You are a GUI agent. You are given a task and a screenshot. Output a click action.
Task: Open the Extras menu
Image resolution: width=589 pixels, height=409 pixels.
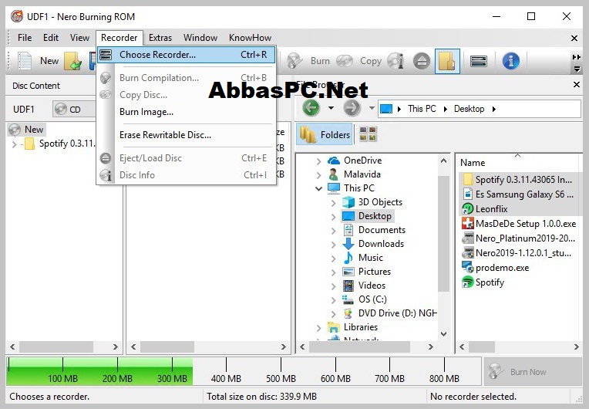click(160, 38)
